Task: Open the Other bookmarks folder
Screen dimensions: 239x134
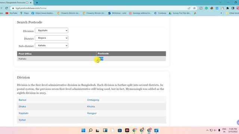Action: [x=232, y=13]
